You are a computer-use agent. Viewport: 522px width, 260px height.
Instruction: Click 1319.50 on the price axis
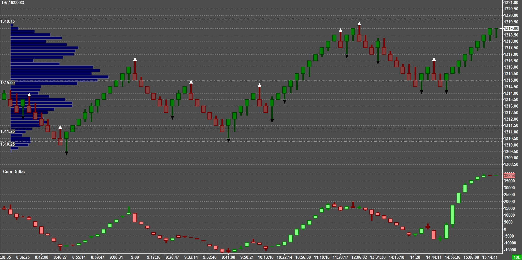point(511,22)
